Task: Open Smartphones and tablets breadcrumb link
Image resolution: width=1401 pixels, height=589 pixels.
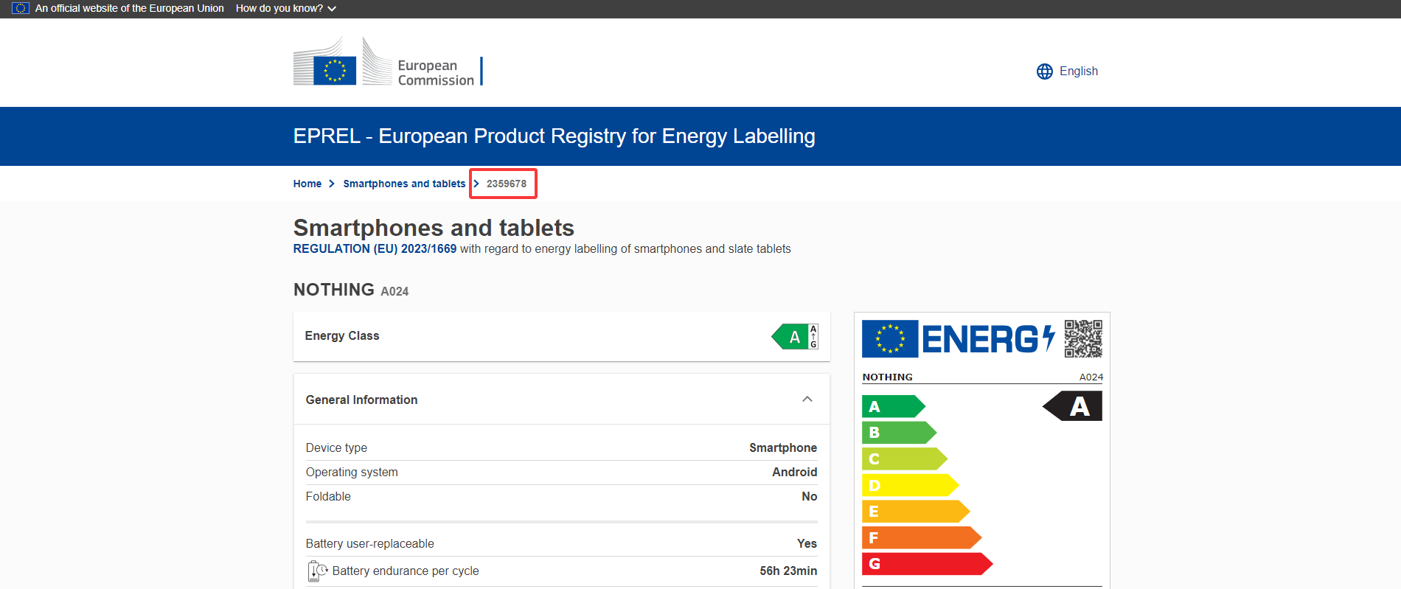Action: 404,184
